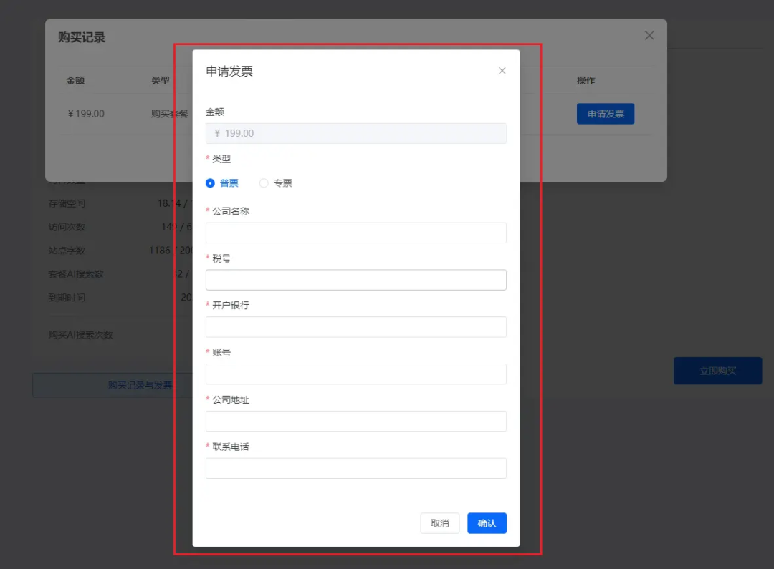Close the 购买记录 window
Image resolution: width=774 pixels, height=569 pixels.
pos(649,34)
